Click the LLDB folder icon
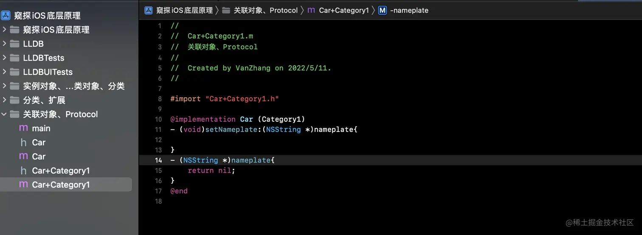Screen dimensions: 642x235 pyautogui.click(x=15, y=44)
